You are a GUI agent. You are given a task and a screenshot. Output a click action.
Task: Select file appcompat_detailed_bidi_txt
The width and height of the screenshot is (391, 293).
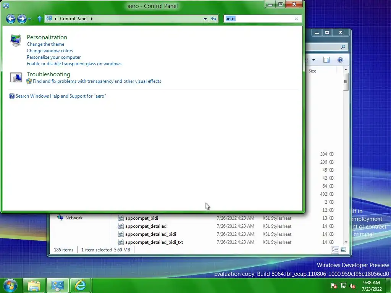pos(154,242)
